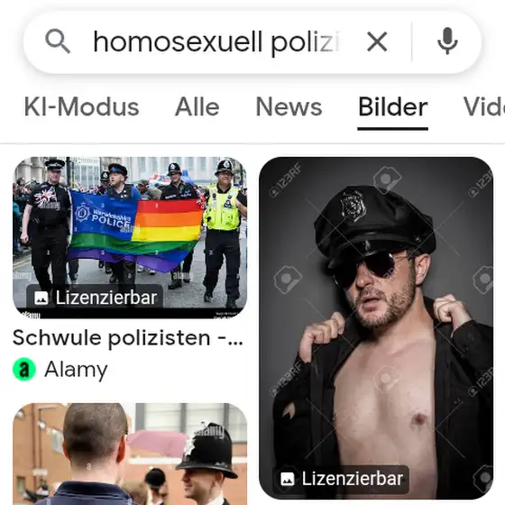Switch to the Alle tab
This screenshot has height=505, width=505.
point(197,107)
